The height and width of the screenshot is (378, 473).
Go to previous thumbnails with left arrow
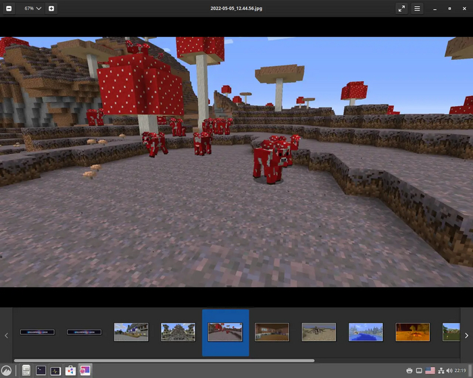[6, 335]
